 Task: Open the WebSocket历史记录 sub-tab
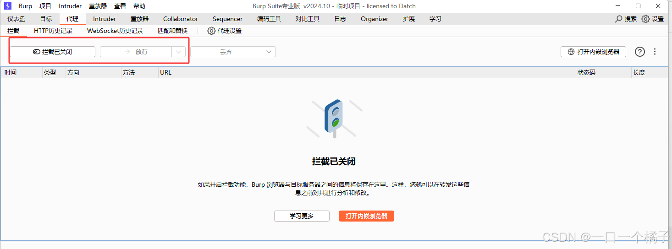pos(115,31)
